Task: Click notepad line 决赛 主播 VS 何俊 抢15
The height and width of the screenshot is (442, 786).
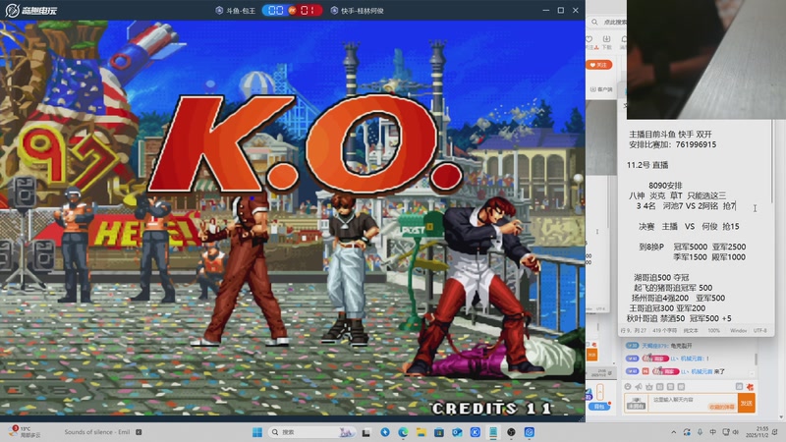Action: click(x=689, y=227)
